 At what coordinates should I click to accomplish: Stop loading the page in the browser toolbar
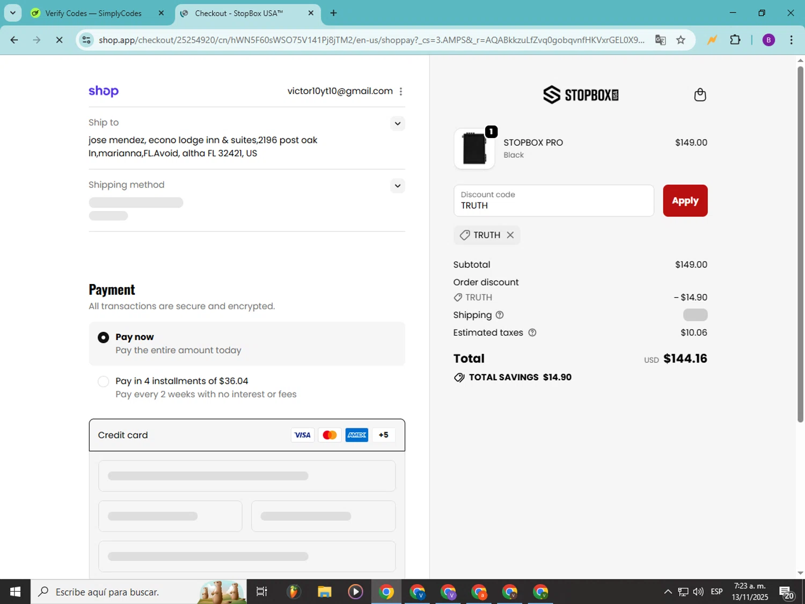coord(59,40)
